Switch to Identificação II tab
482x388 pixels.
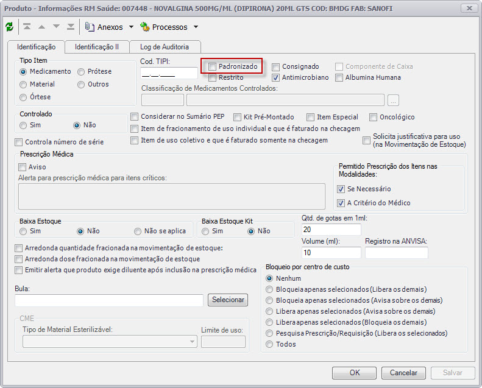[97, 47]
